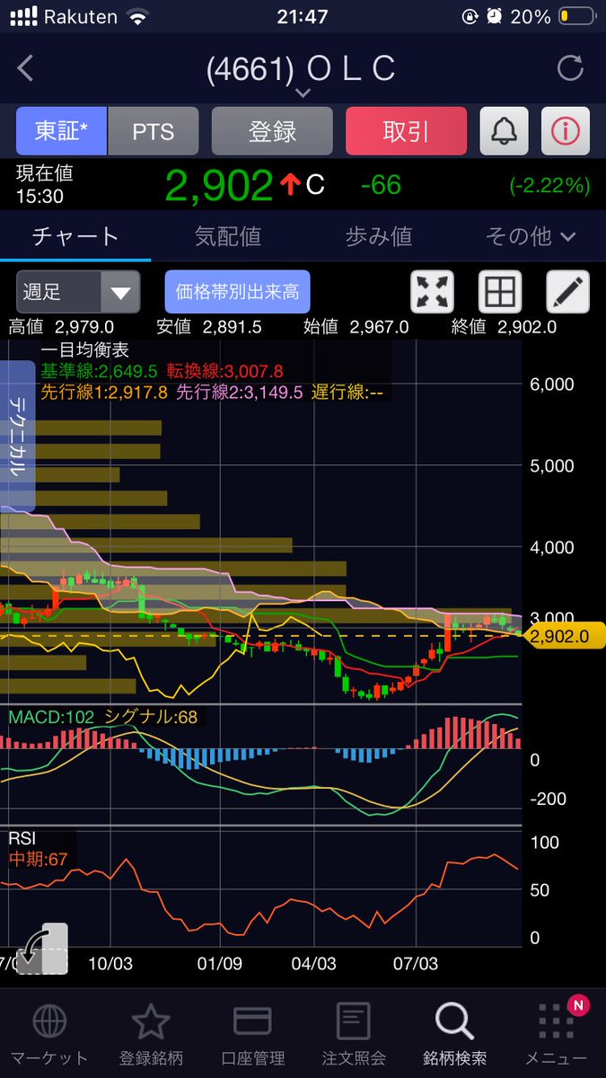Open 銘柄検索 magnifier icon
This screenshot has height=1078, width=606.
pos(454,1021)
